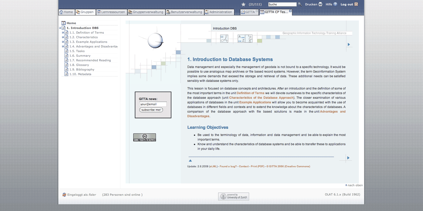
Task: Click the GITTA 2006 Creative Commons link
Action: point(288,166)
